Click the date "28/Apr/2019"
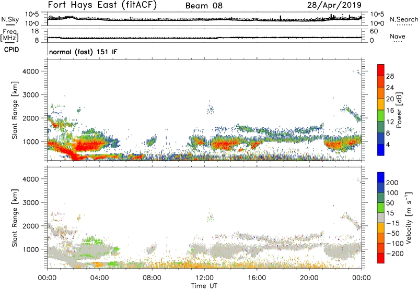418x289 pixels. click(334, 5)
